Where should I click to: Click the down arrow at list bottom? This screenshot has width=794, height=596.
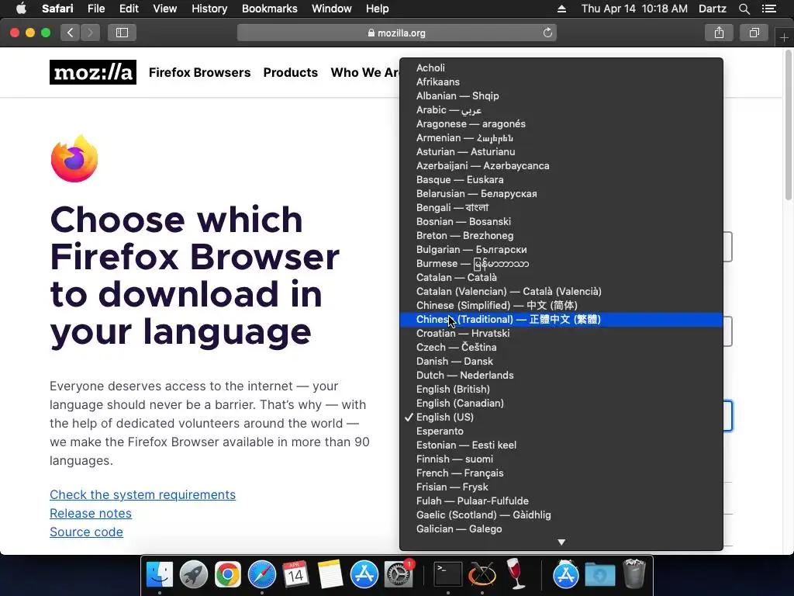pos(561,542)
